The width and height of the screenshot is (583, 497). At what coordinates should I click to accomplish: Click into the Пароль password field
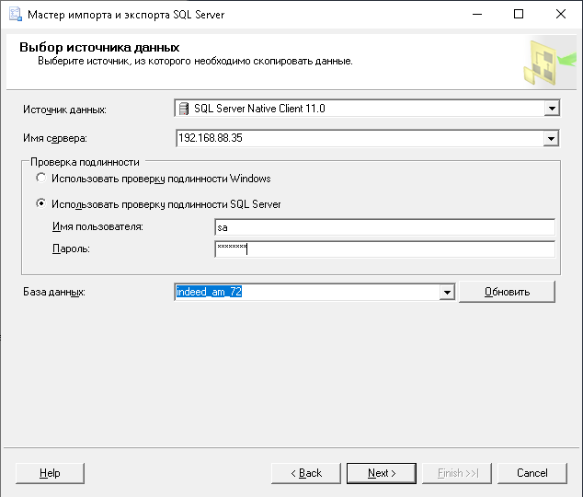pos(383,249)
